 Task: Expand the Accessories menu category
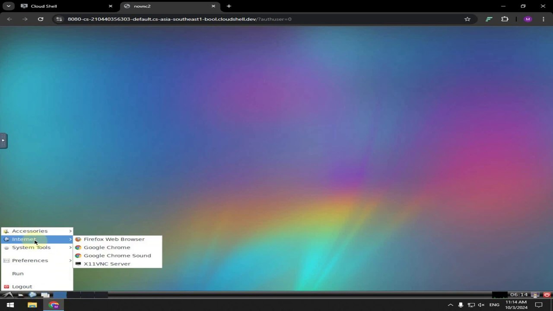37,231
